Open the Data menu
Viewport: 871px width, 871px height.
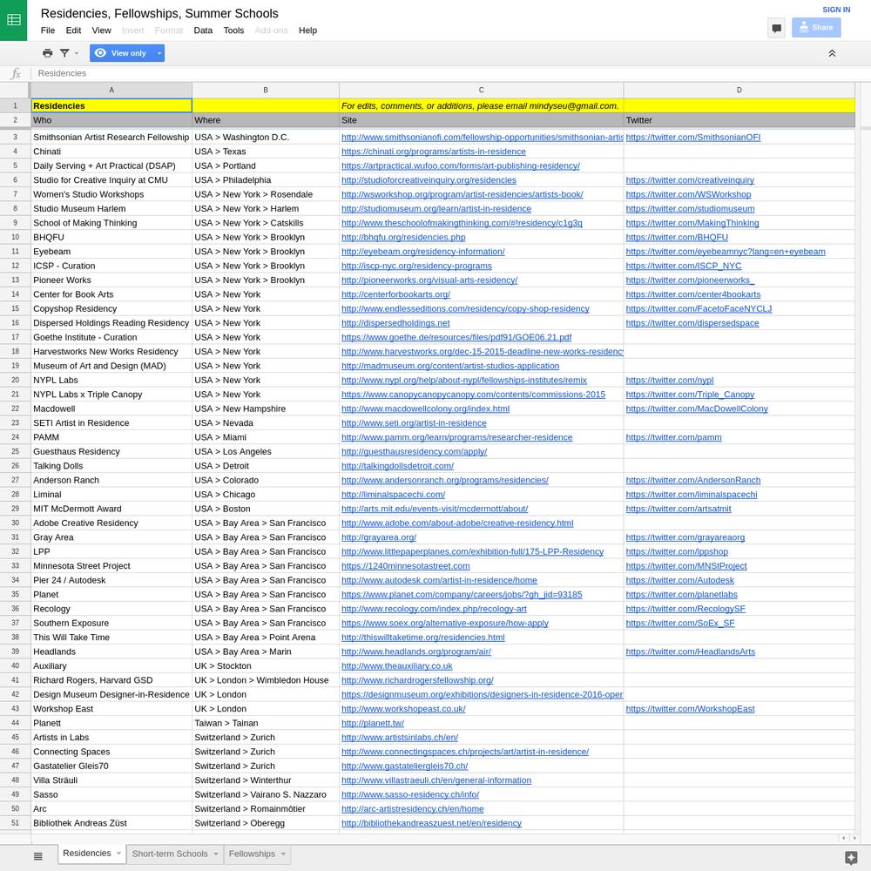click(203, 30)
